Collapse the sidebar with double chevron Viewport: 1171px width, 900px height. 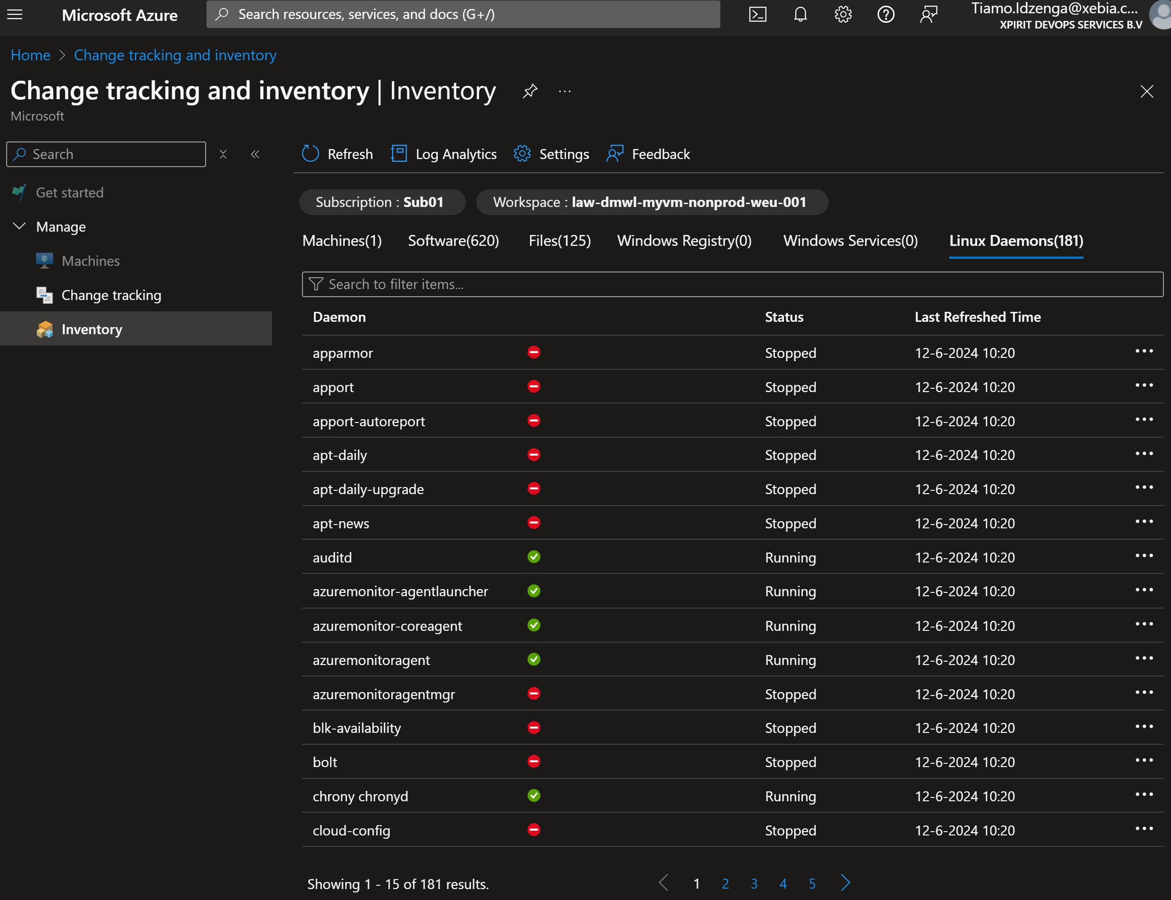coord(255,154)
